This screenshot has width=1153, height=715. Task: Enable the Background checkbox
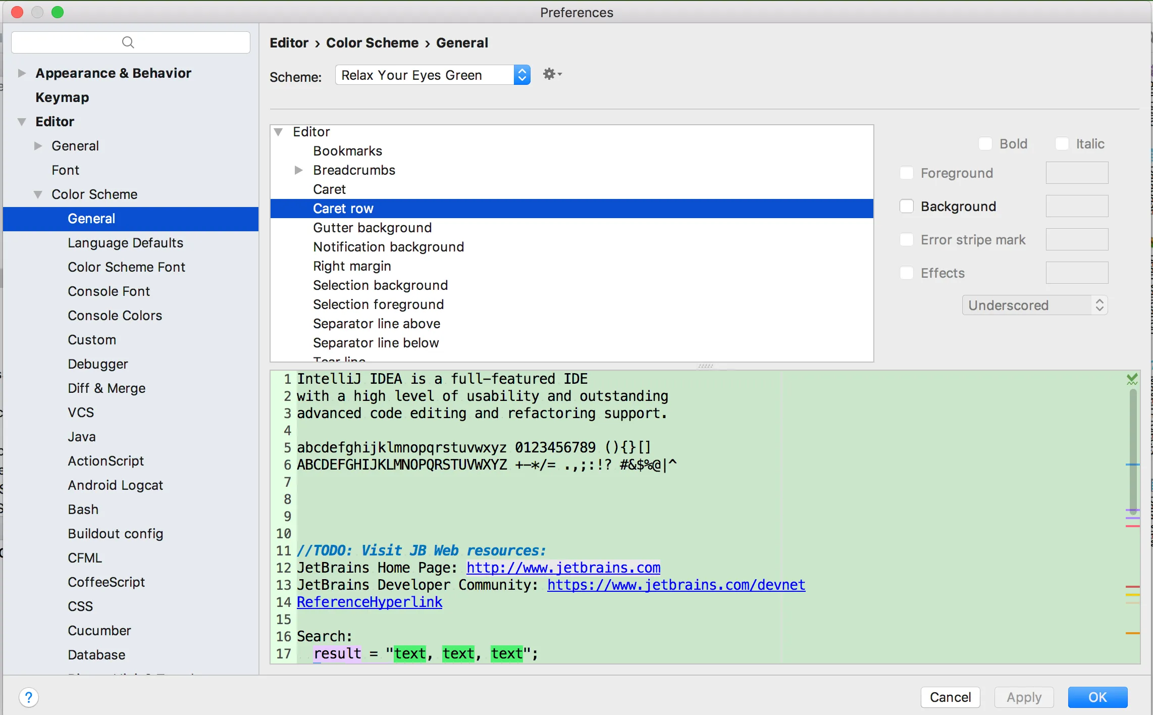tap(907, 207)
